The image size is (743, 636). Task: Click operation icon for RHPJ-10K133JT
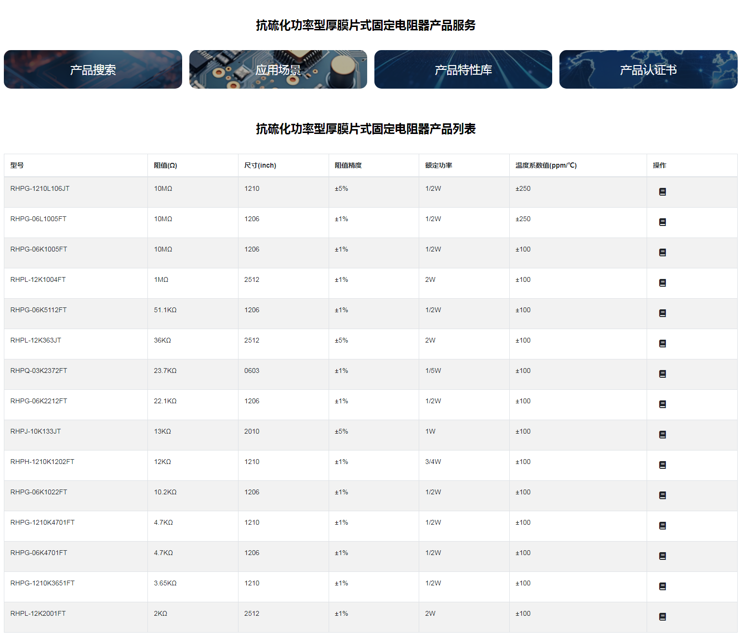pos(662,435)
